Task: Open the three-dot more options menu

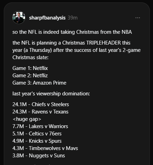Action: pyautogui.click(x=138, y=18)
